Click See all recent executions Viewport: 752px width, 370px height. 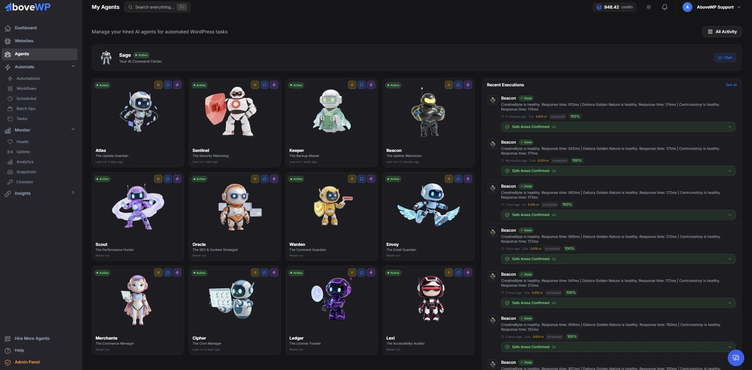731,85
